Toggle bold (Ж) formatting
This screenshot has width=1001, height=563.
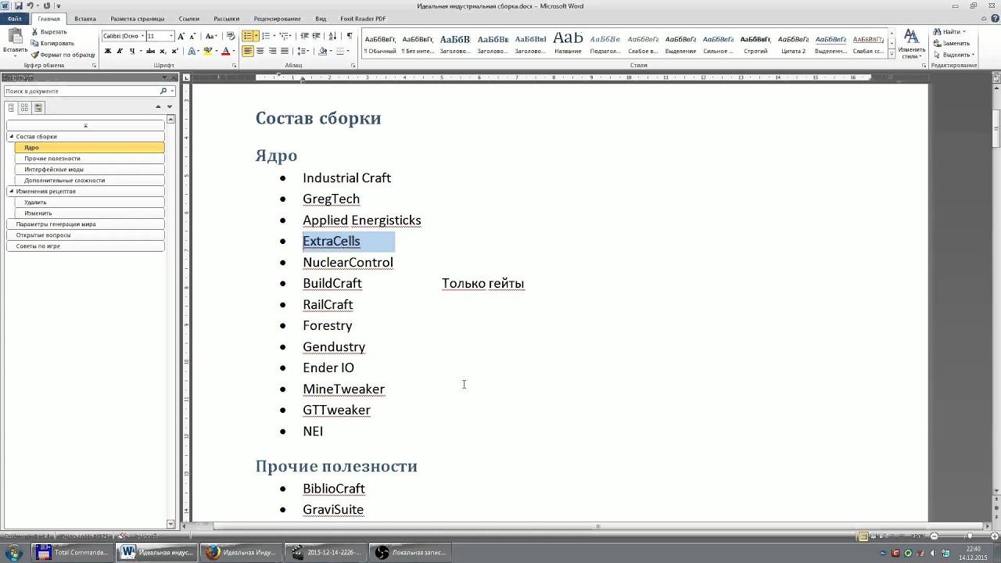tap(108, 51)
